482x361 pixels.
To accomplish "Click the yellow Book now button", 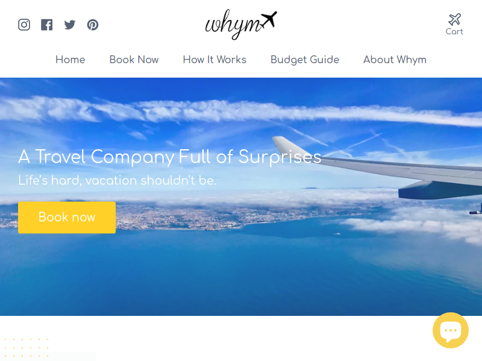I will 67,217.
